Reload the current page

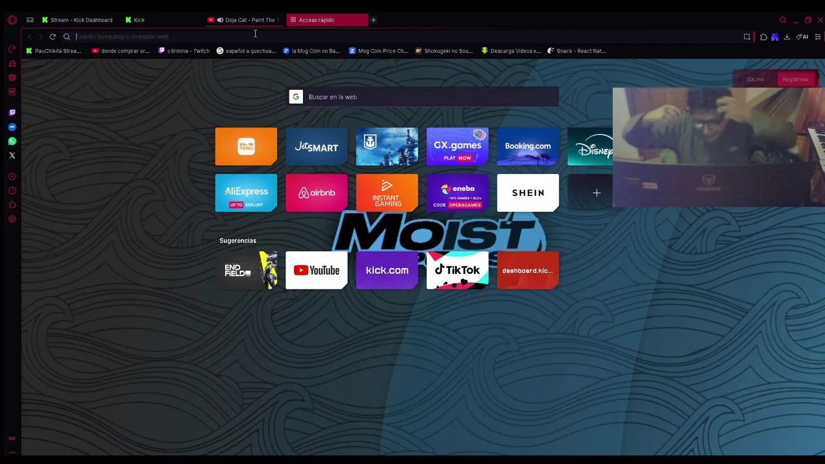tap(52, 37)
